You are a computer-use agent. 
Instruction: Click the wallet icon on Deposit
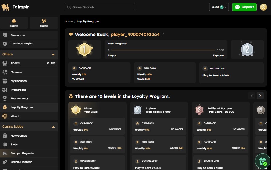(x=238, y=7)
